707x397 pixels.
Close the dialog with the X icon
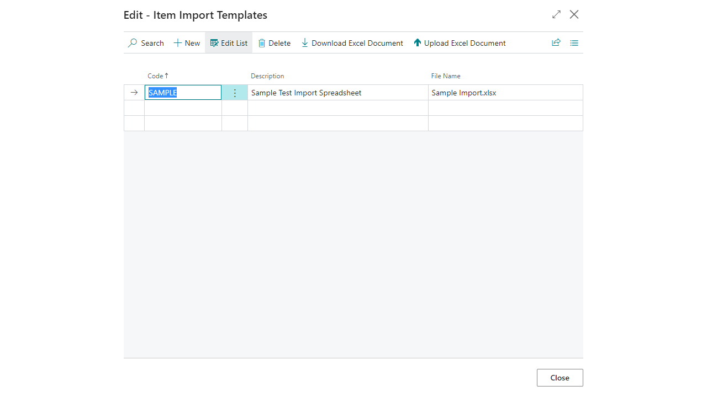(574, 14)
